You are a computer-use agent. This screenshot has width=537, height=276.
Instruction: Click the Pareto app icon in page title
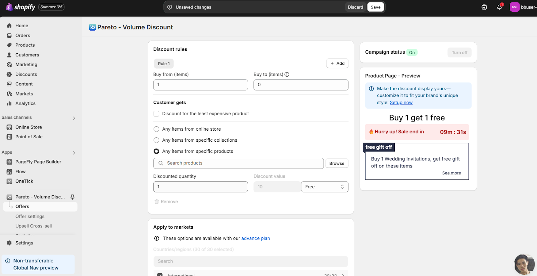[x=92, y=27]
